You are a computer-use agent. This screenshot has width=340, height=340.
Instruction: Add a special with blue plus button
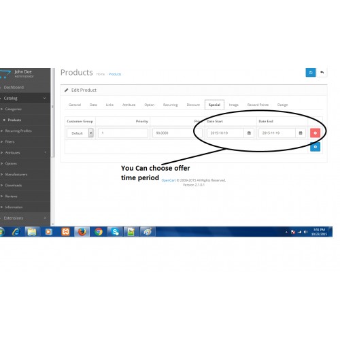(315, 147)
